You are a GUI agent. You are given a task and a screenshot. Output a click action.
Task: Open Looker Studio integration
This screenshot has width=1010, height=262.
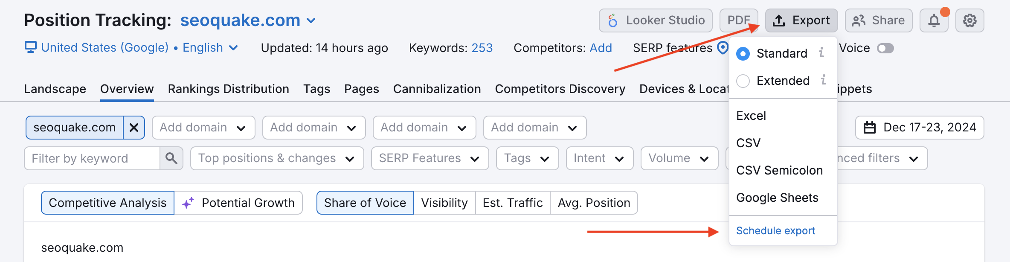tap(656, 20)
